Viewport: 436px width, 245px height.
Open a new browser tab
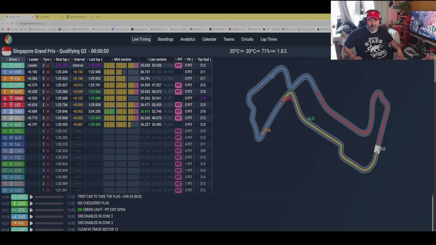[x=97, y=17]
